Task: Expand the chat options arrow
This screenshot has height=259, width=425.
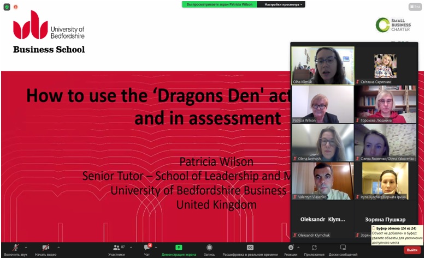Action: point(156,248)
